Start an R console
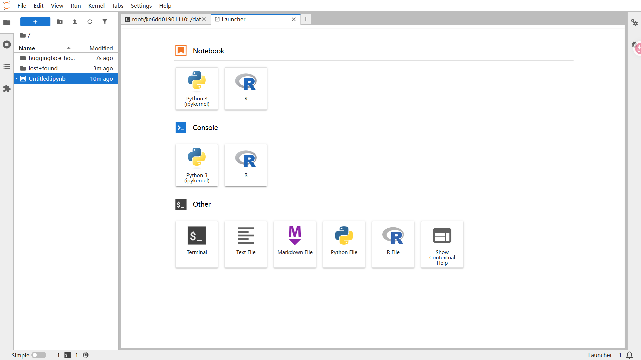This screenshot has height=360, width=641. point(246,165)
